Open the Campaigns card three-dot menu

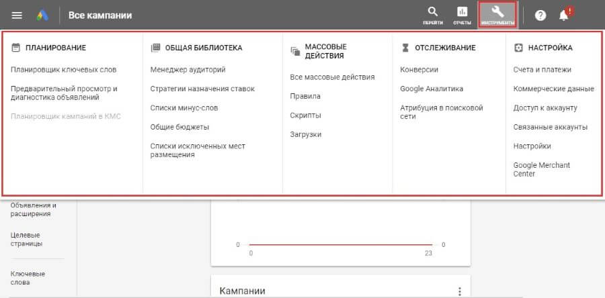tap(459, 291)
